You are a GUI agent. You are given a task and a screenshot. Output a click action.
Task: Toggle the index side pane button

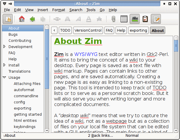(8, 19)
